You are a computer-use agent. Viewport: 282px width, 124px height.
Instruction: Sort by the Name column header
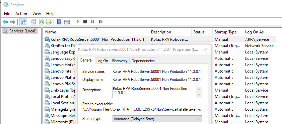coord(96,32)
